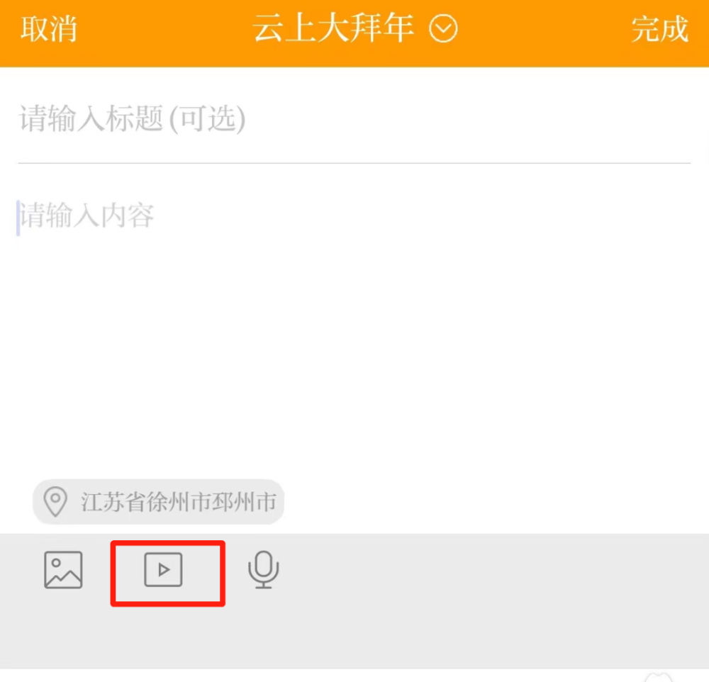This screenshot has height=682, width=709.
Task: Select the 江苏省徐州市邳州市 location chip
Action: click(x=159, y=501)
